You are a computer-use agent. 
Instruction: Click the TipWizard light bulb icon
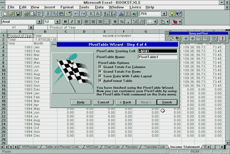[172, 14]
